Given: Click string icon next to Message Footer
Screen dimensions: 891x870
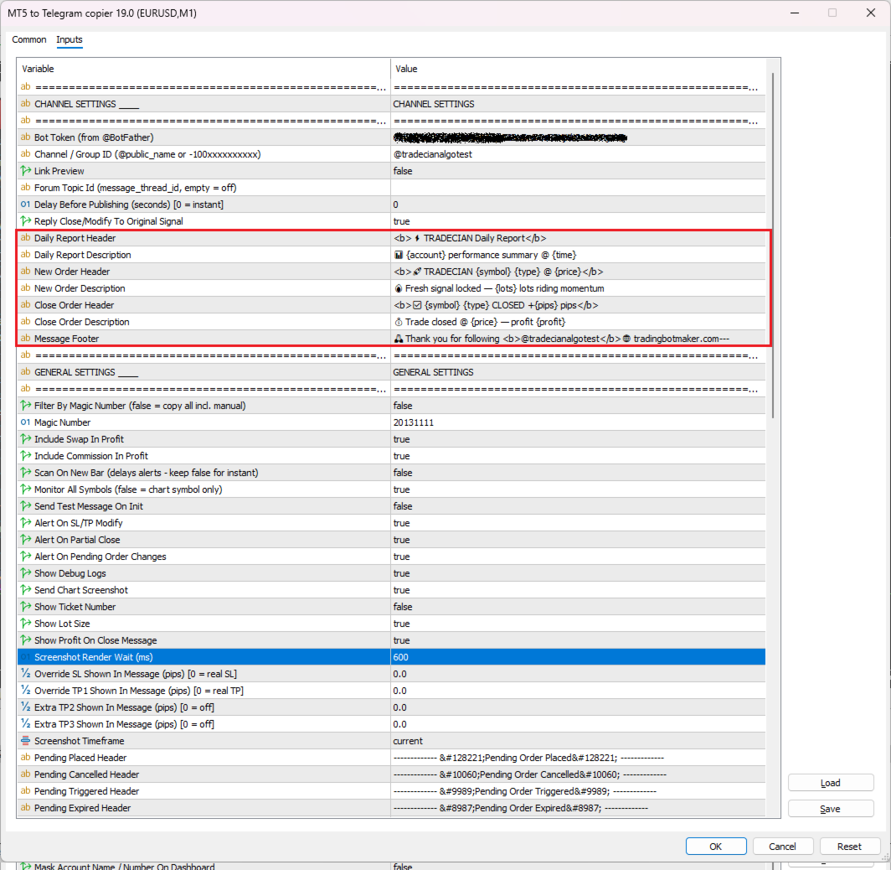Looking at the screenshot, I should [x=26, y=338].
